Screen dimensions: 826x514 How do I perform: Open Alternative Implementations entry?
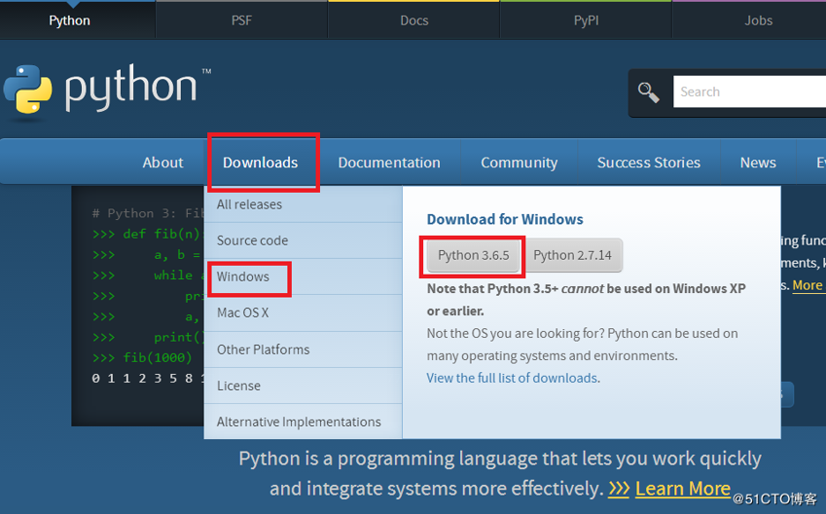[x=303, y=422]
